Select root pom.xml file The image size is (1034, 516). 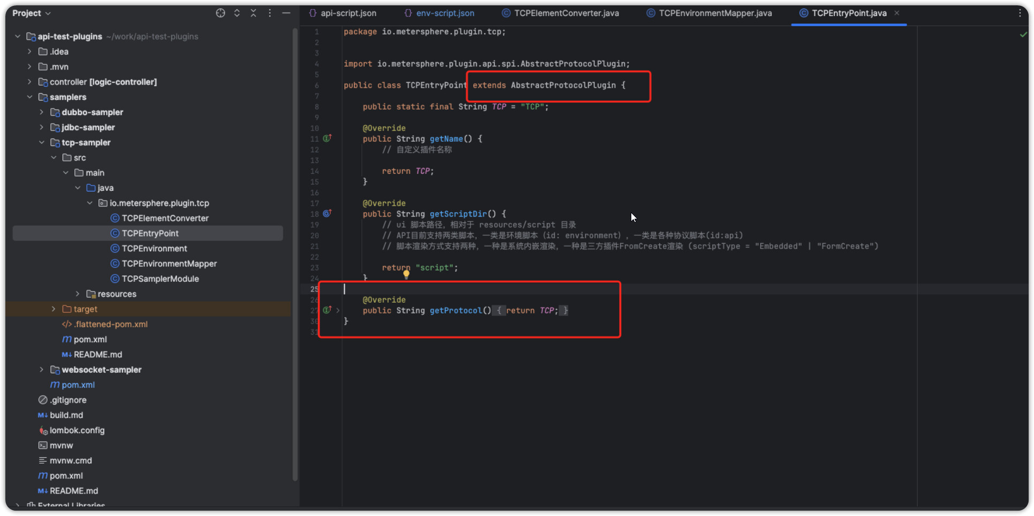coord(60,475)
